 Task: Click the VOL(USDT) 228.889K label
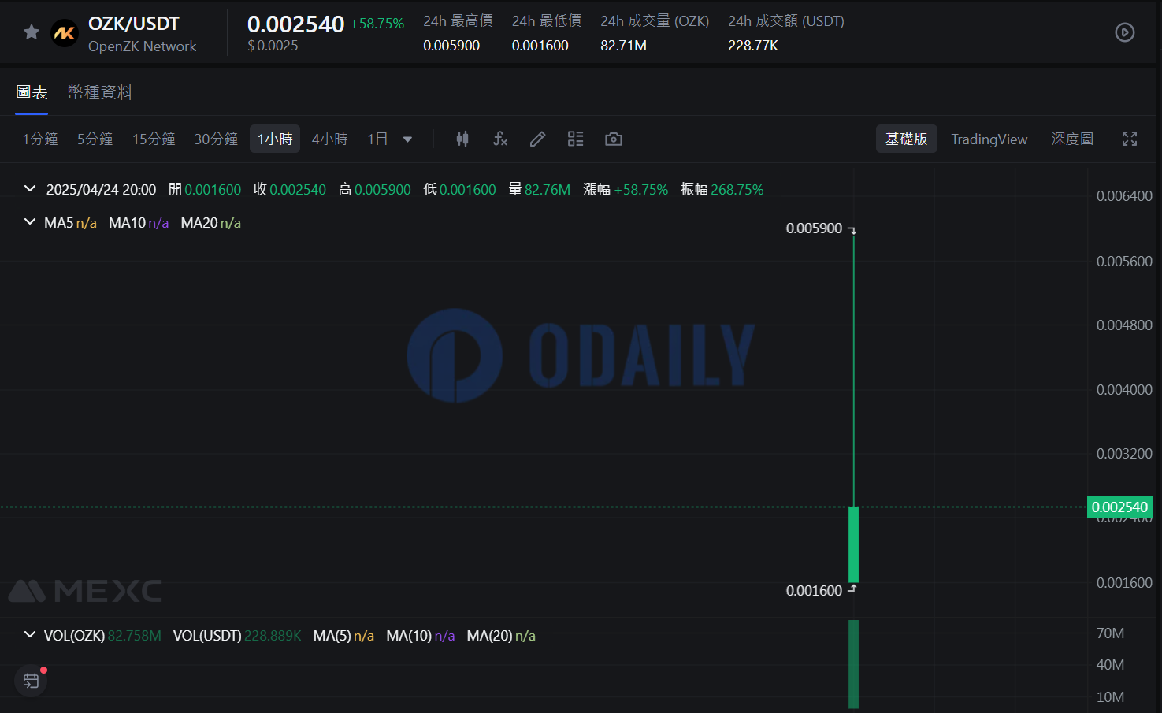coord(237,636)
